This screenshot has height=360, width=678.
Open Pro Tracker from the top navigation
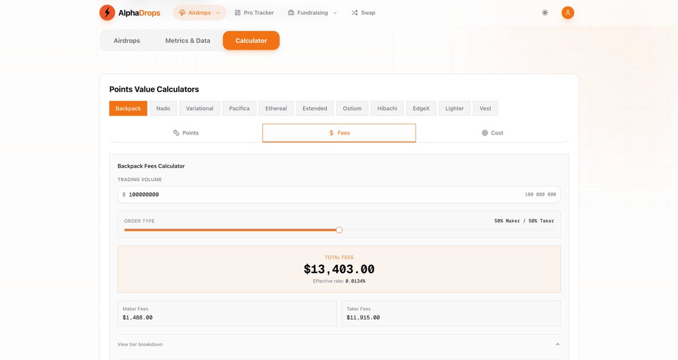pyautogui.click(x=254, y=12)
